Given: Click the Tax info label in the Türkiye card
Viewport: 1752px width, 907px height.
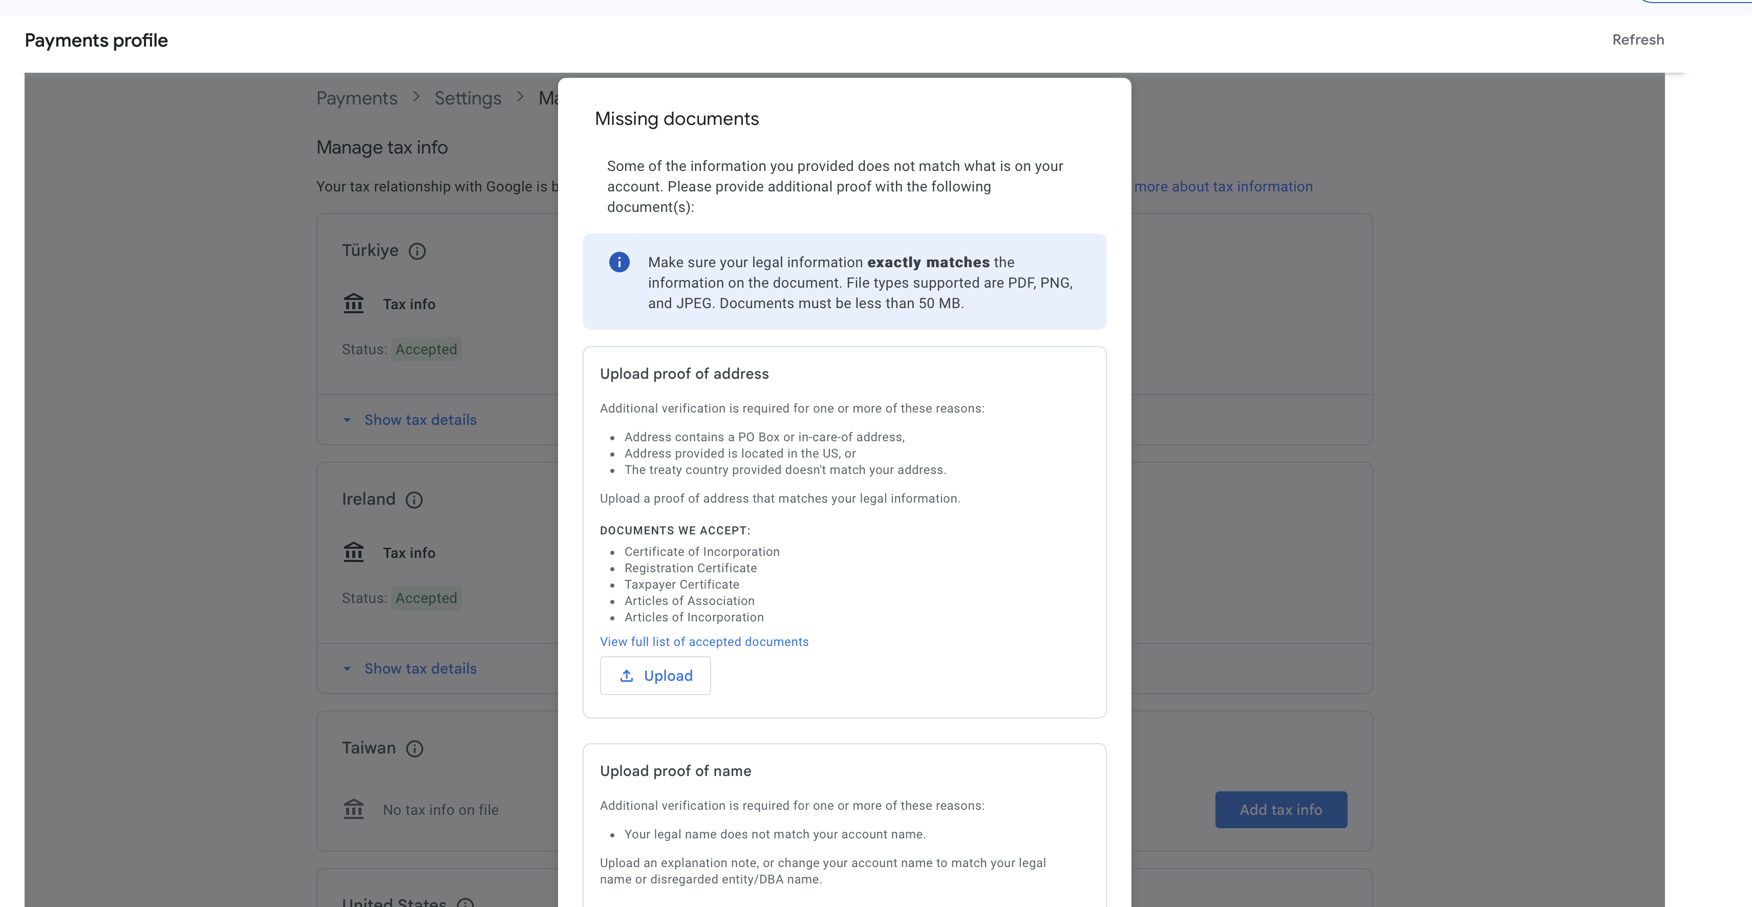Looking at the screenshot, I should point(409,305).
